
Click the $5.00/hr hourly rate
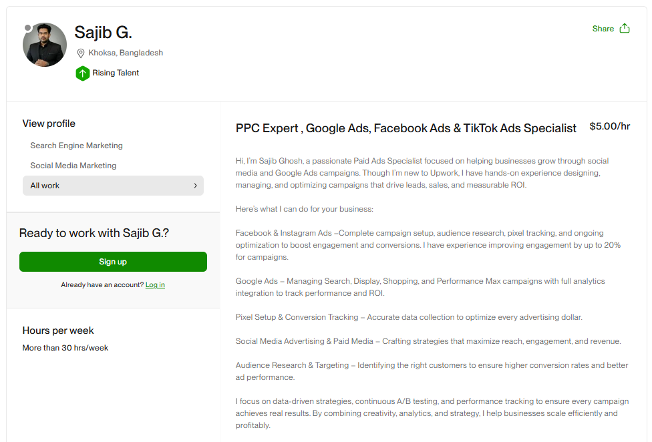609,126
